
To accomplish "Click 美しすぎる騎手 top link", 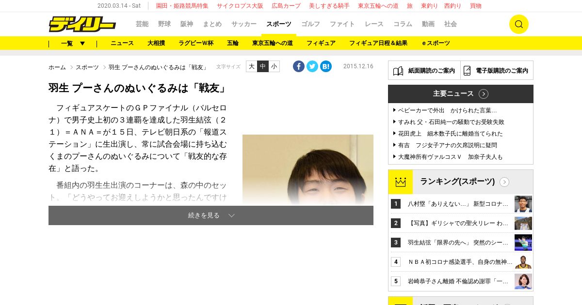I will coord(329,6).
